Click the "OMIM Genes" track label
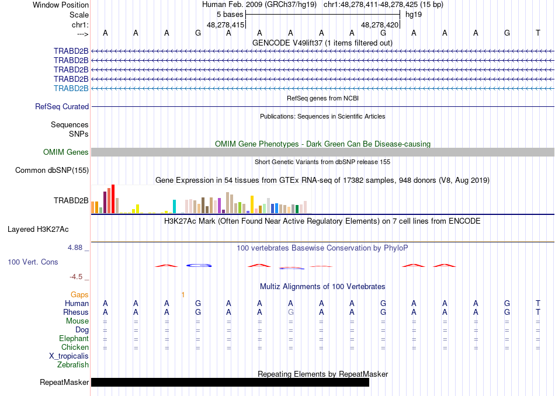The width and height of the screenshot is (555, 396). click(65, 152)
